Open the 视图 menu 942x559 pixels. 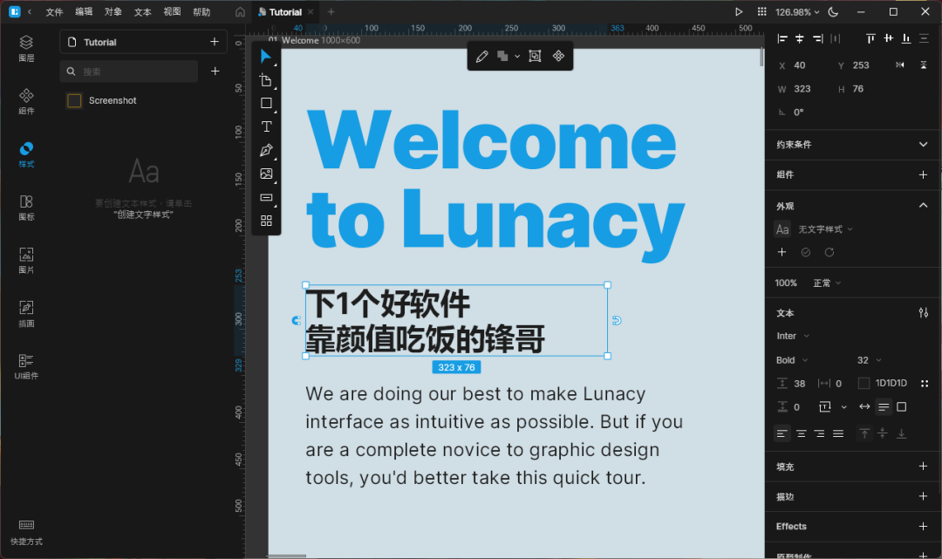[172, 12]
